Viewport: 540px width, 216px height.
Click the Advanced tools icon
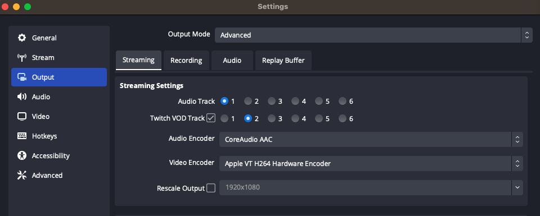[x=22, y=175]
